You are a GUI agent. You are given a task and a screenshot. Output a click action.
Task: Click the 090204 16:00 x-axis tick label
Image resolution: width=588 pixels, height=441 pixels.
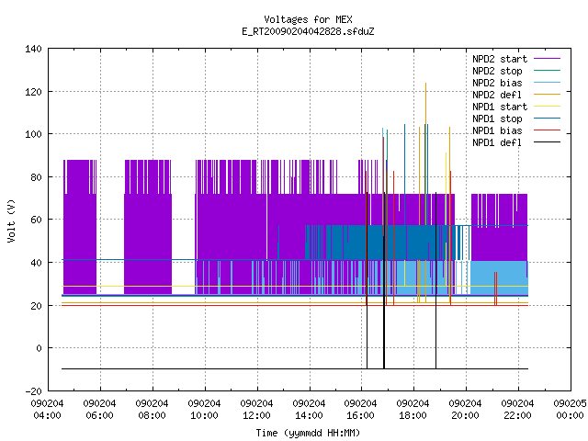[x=361, y=410]
